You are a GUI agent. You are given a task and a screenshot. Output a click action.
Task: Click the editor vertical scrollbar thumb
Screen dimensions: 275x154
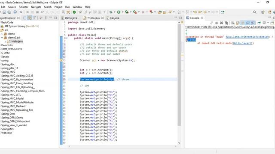179,75
